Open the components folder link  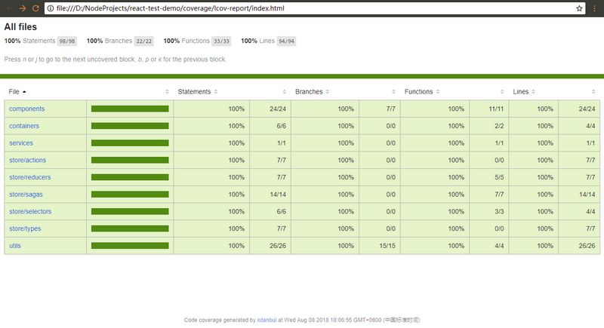point(27,109)
